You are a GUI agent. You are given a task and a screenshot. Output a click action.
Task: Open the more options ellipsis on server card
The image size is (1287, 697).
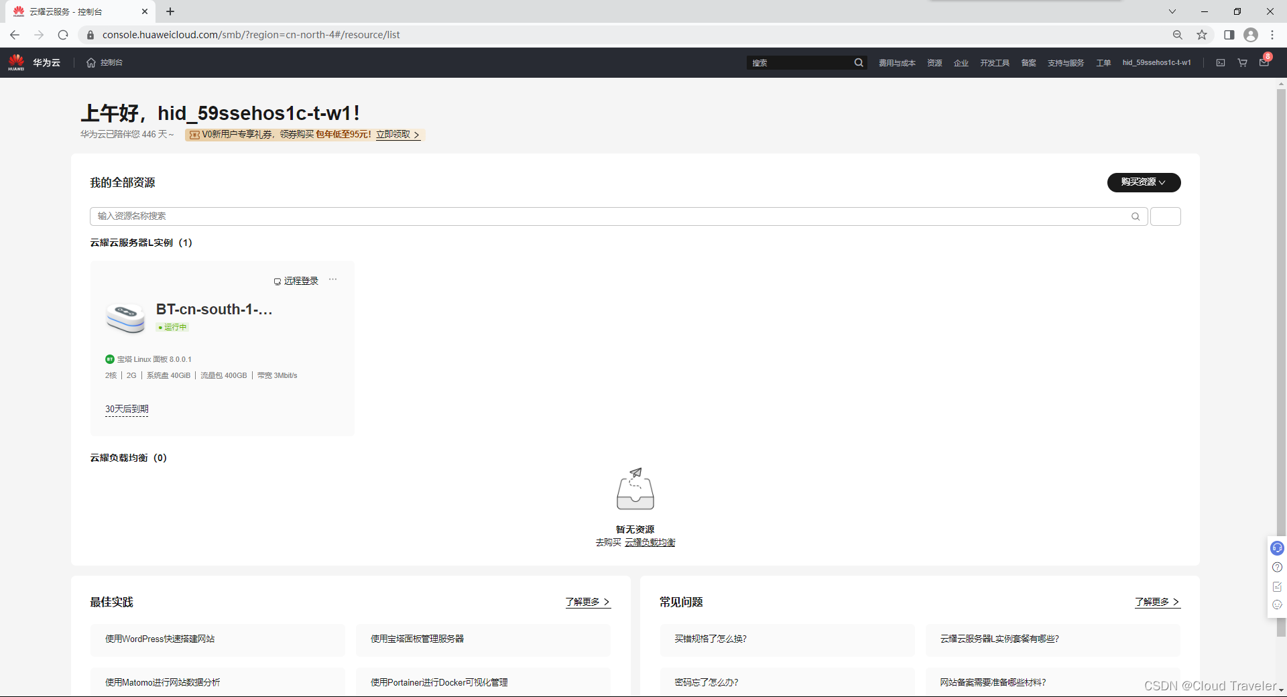point(332,279)
